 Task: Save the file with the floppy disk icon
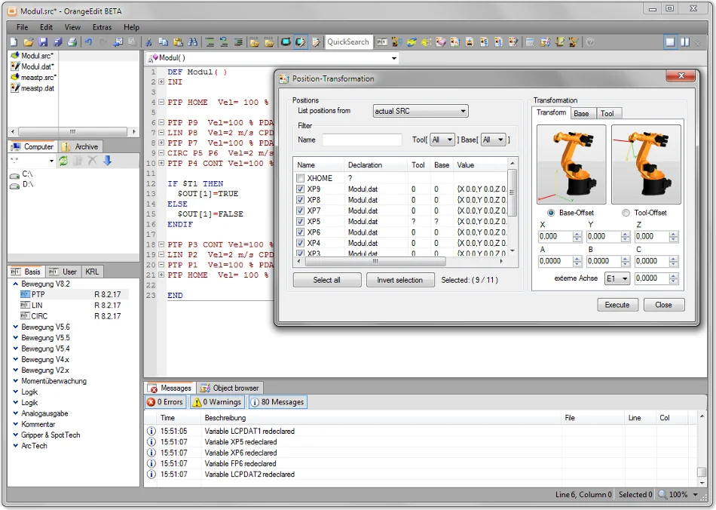[x=43, y=42]
